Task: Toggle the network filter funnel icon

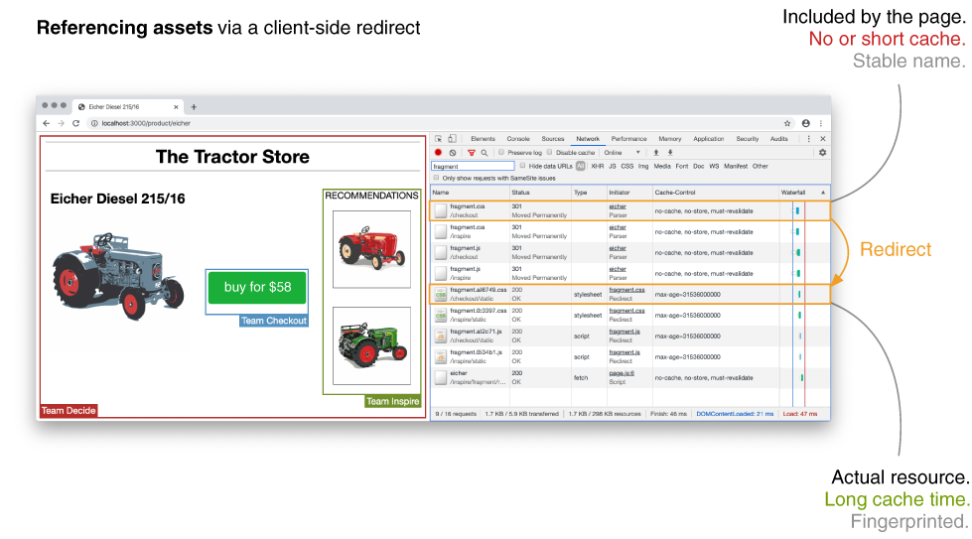Action: [x=472, y=153]
